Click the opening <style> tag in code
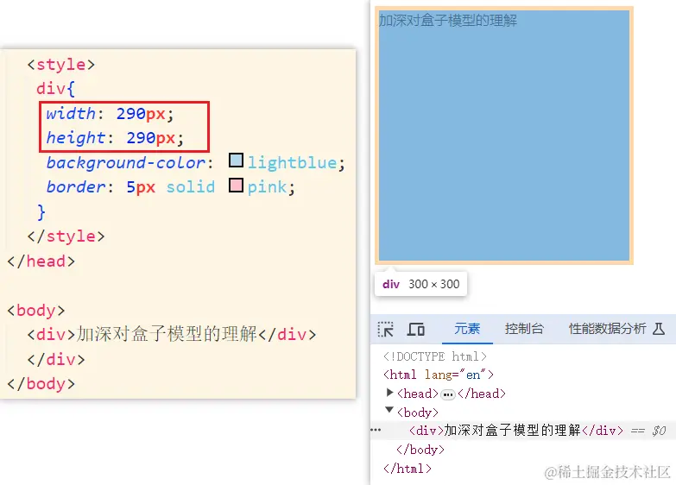 (60, 64)
